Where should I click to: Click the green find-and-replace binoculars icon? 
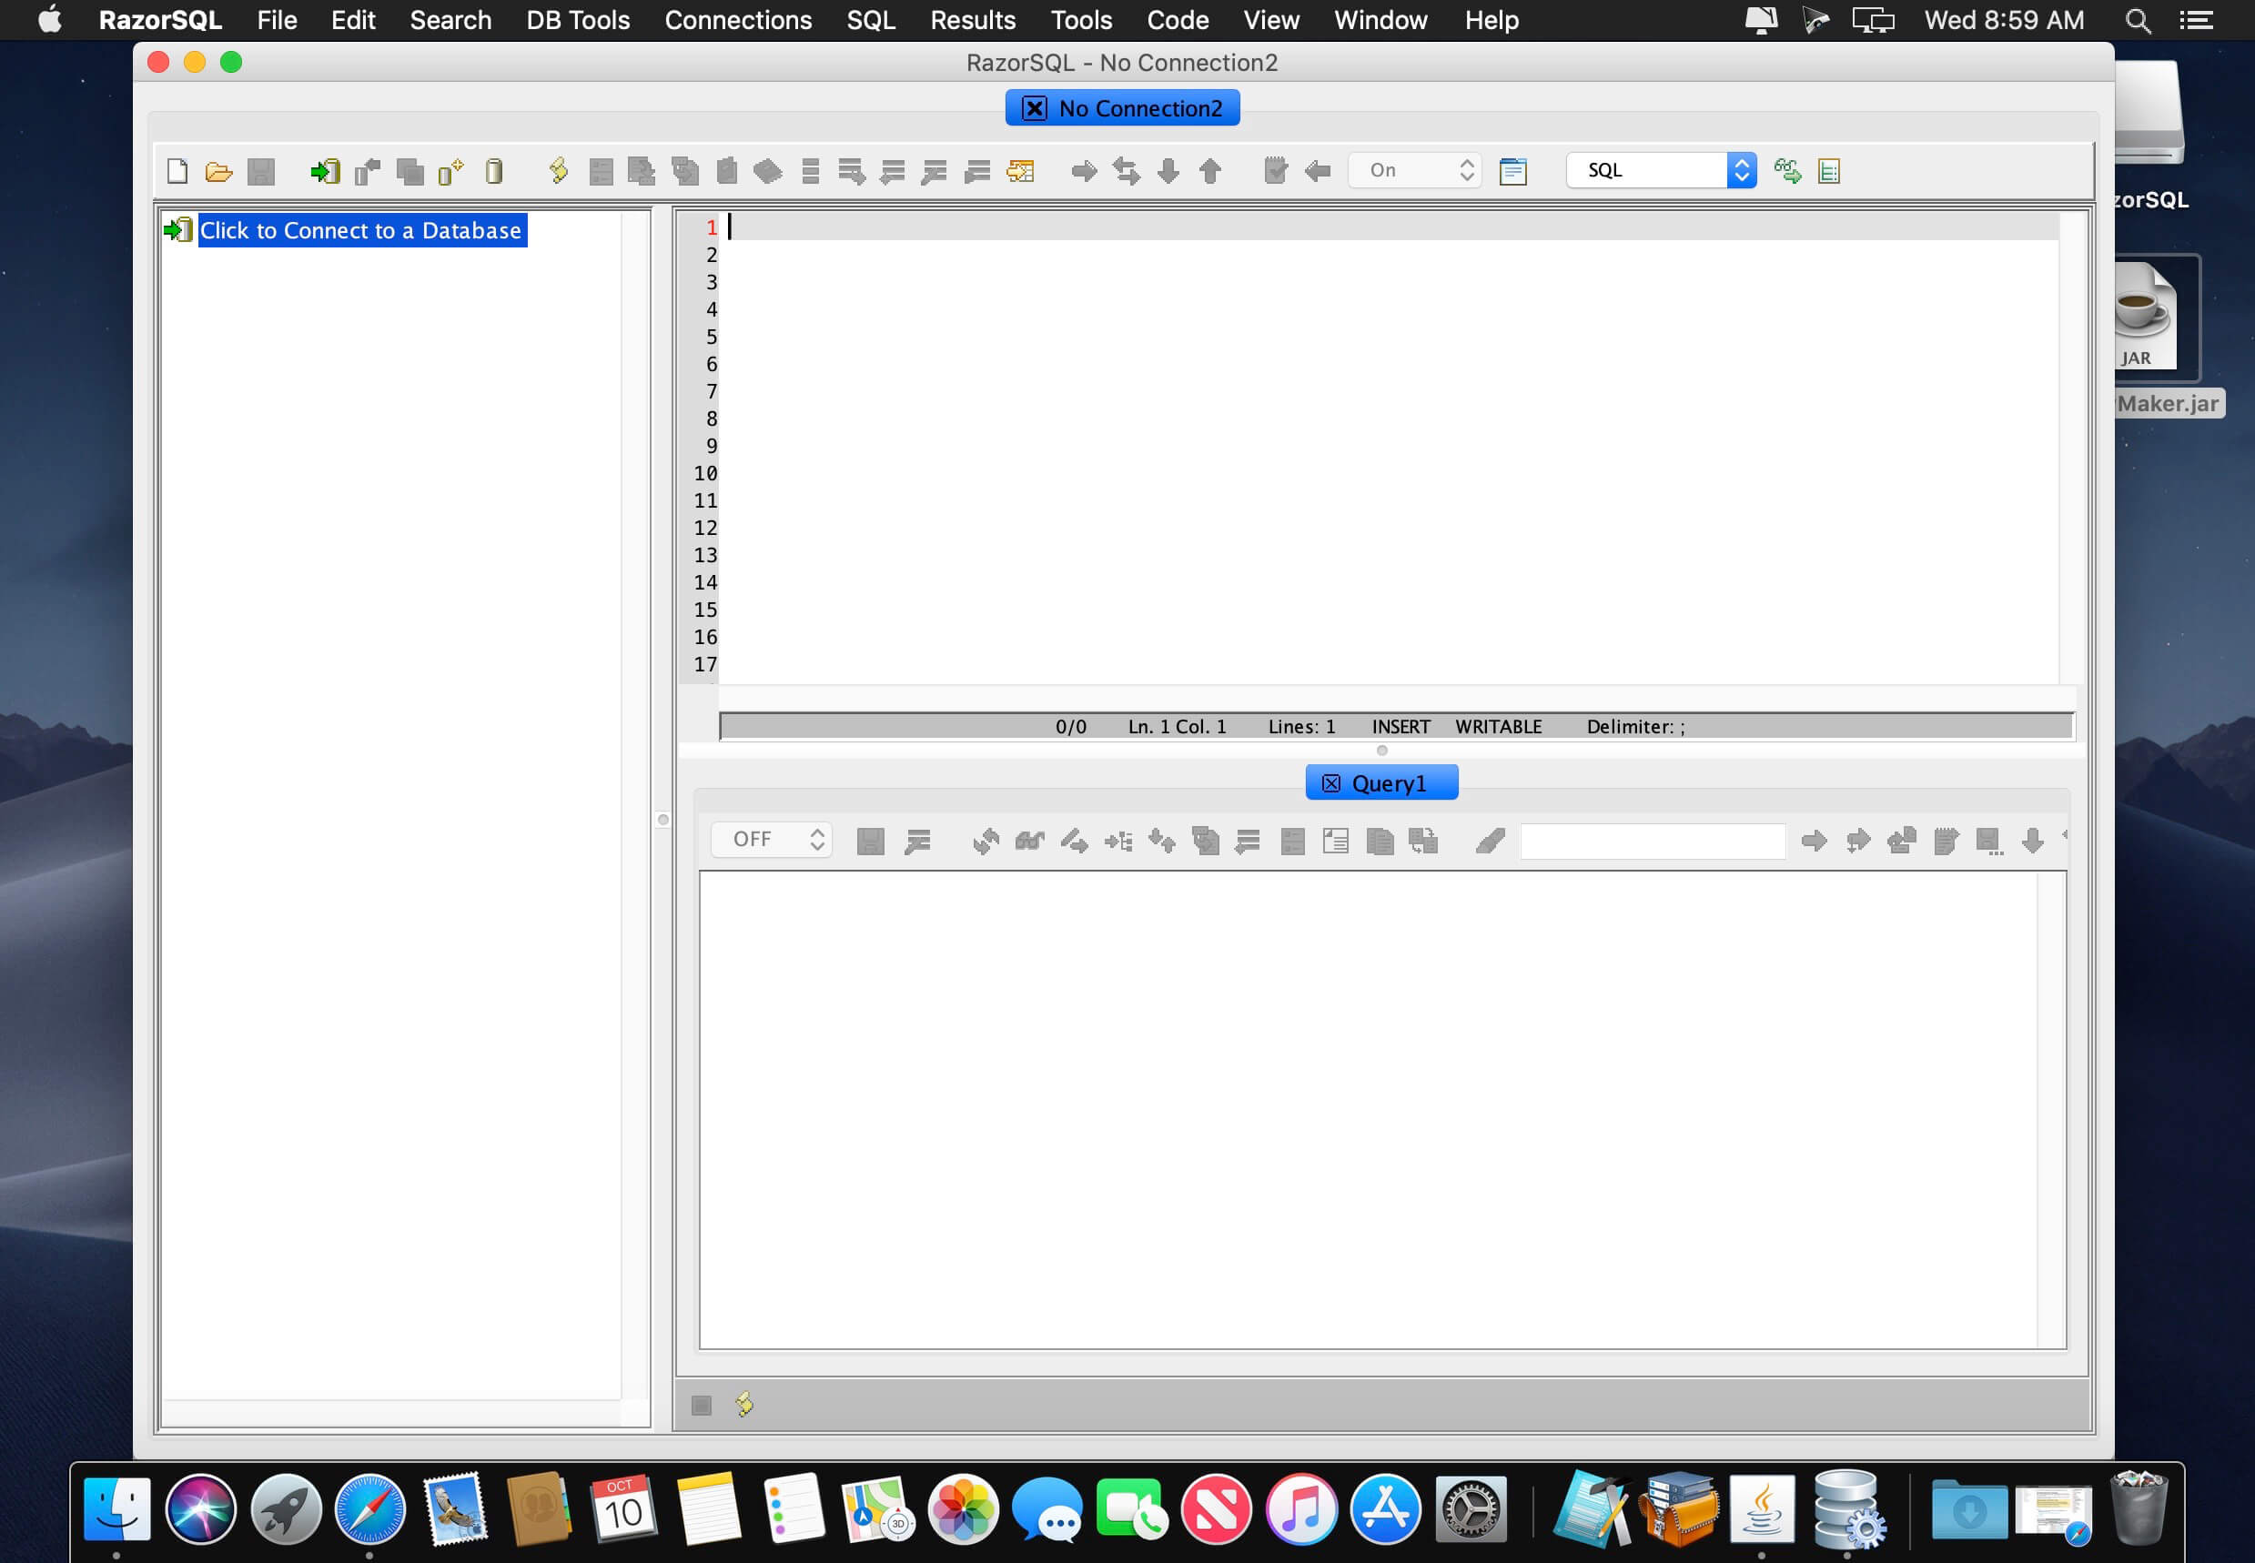[x=1786, y=170]
